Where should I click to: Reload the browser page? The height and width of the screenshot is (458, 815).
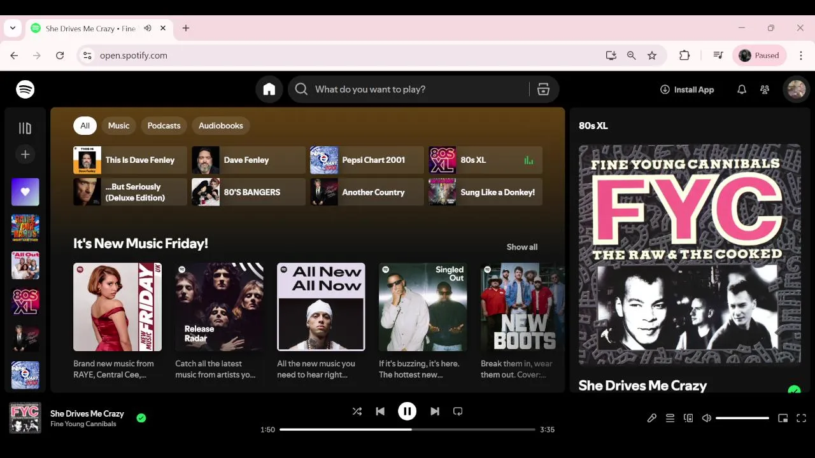pyautogui.click(x=60, y=55)
